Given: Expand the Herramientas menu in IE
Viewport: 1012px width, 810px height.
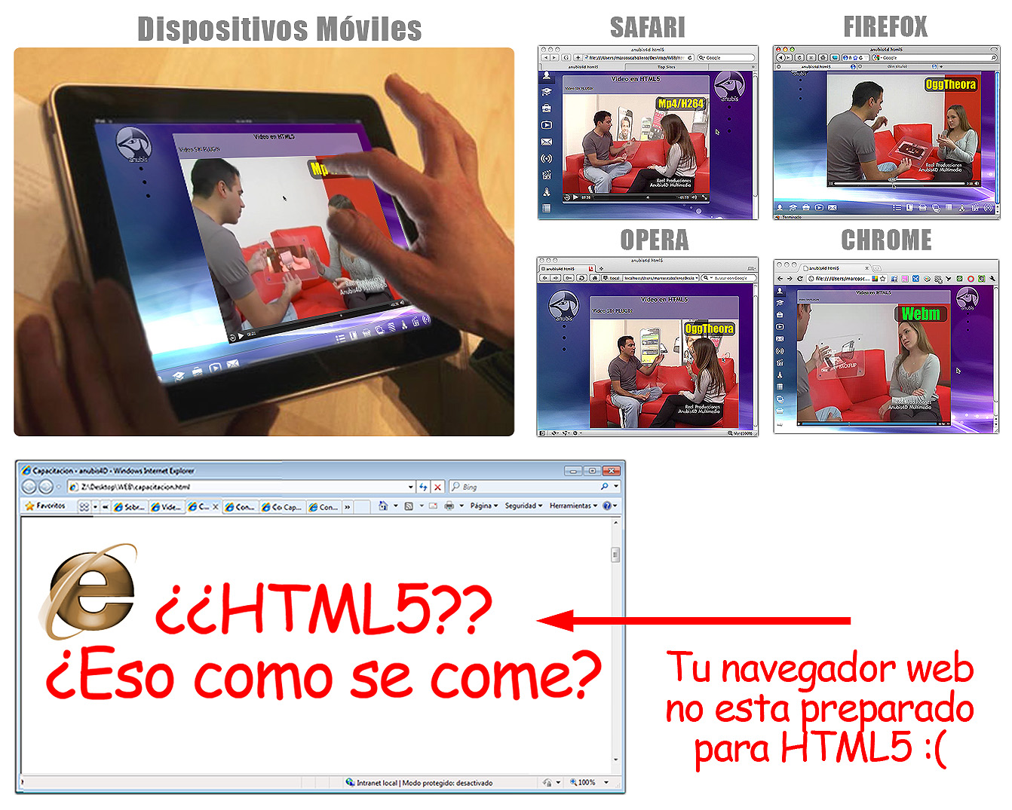Looking at the screenshot, I should tap(573, 506).
